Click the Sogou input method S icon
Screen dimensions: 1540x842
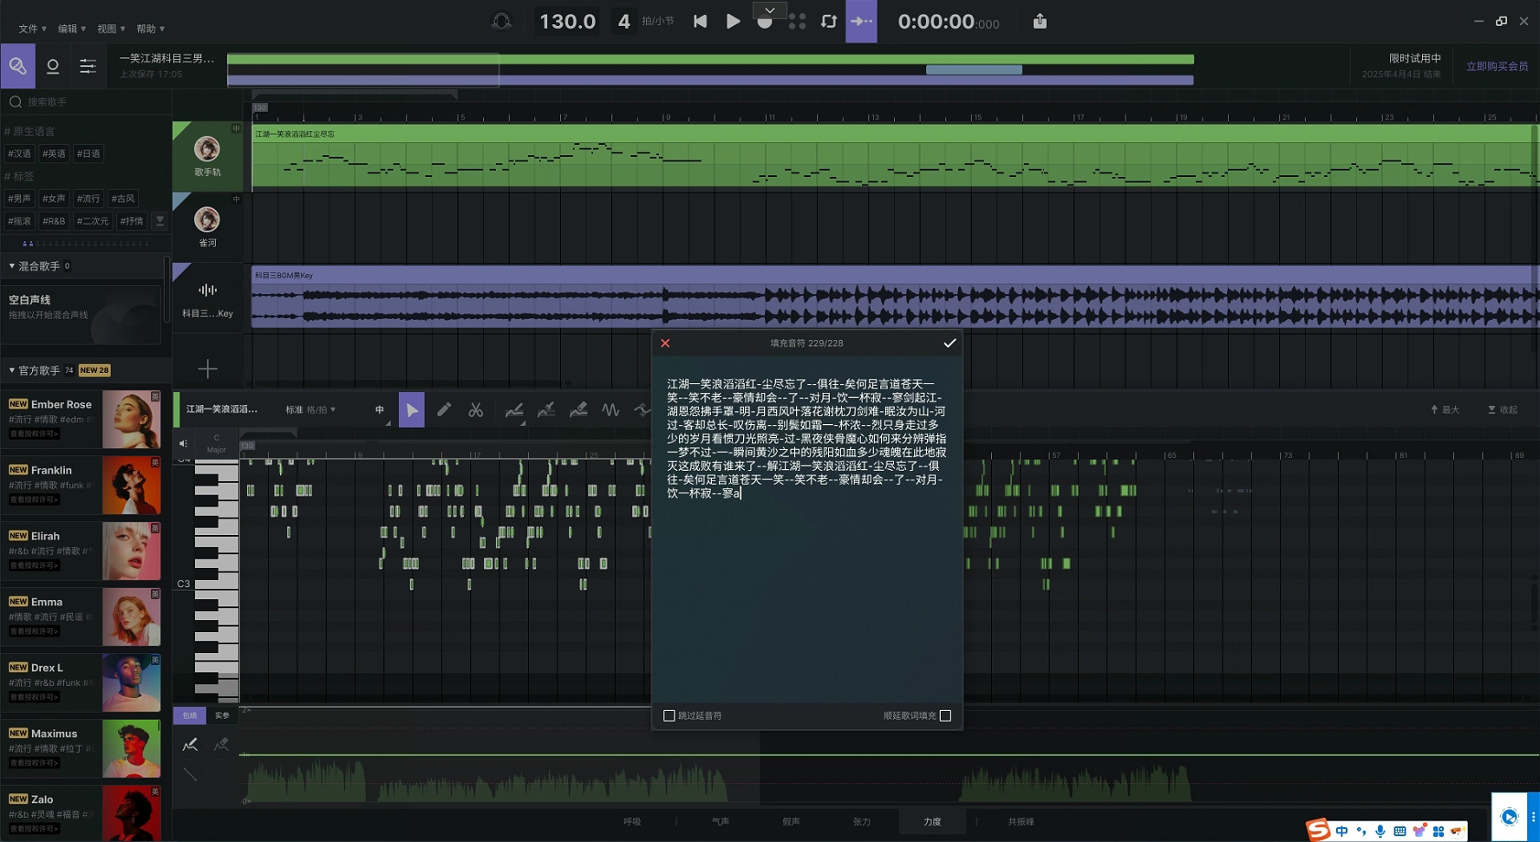1319,830
